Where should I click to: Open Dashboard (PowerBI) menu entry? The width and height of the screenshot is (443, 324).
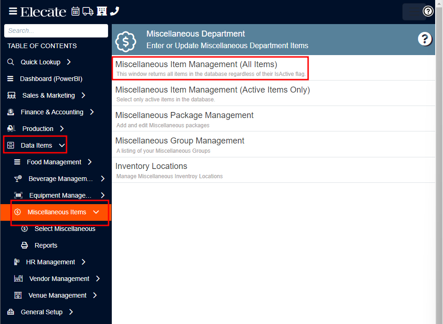coord(51,79)
